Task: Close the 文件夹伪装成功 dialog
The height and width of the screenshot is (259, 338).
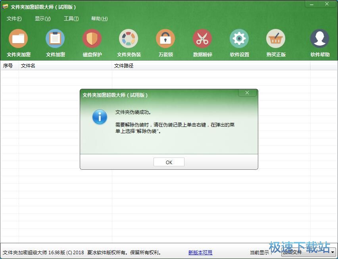Action: [x=247, y=93]
